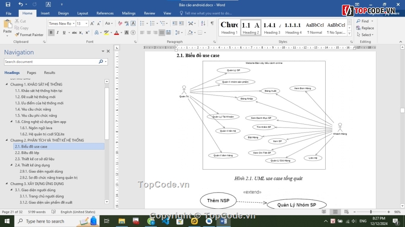The image size is (405, 227).
Task: Open File Explorer in taskbar
Action: click(121, 221)
